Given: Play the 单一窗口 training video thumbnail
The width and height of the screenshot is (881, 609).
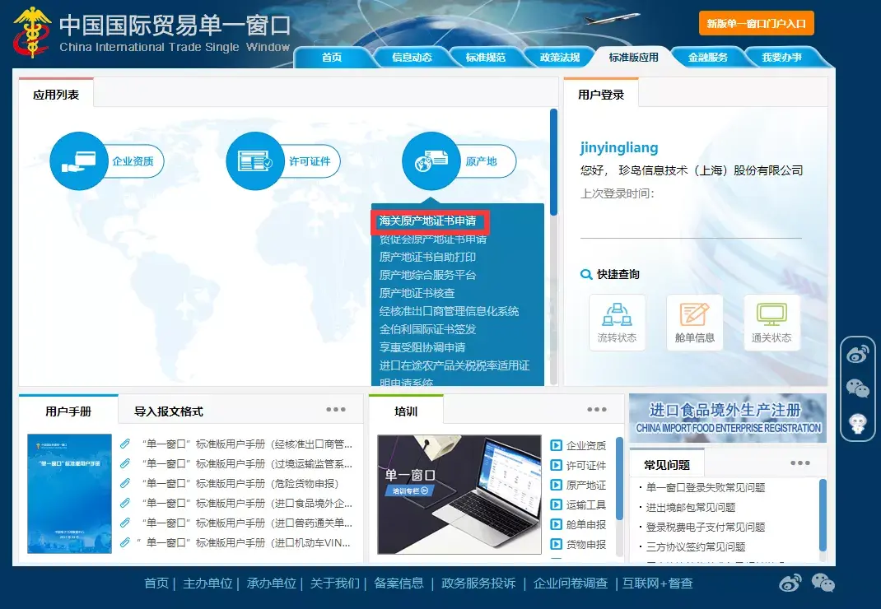Looking at the screenshot, I should tap(459, 495).
